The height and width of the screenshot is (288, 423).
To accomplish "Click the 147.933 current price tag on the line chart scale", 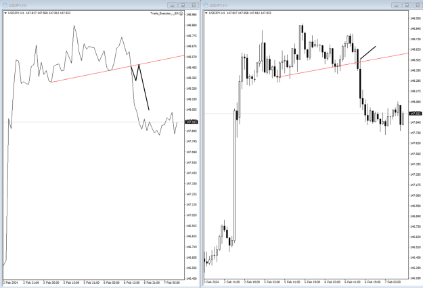I will (192, 122).
